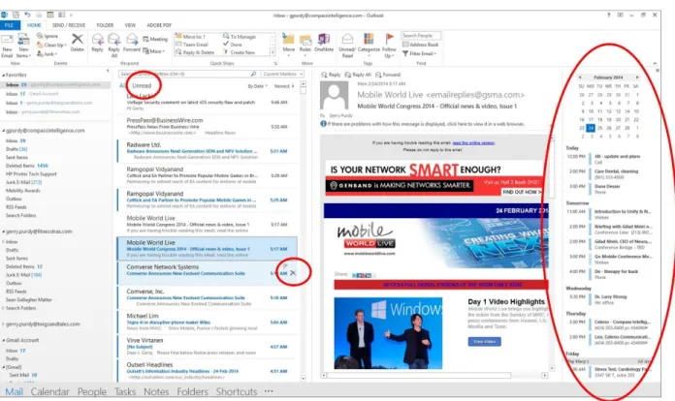The width and height of the screenshot is (675, 401).
Task: Click Forward in the reading pane header
Action: point(388,75)
